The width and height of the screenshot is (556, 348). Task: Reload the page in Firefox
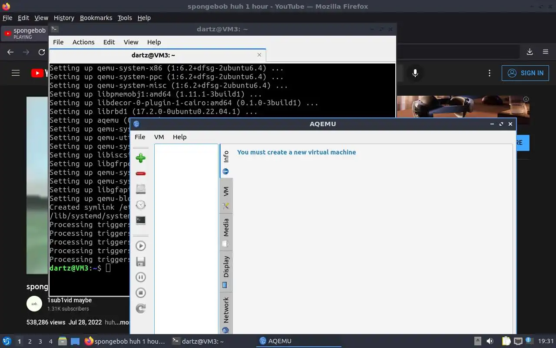pyautogui.click(x=42, y=52)
